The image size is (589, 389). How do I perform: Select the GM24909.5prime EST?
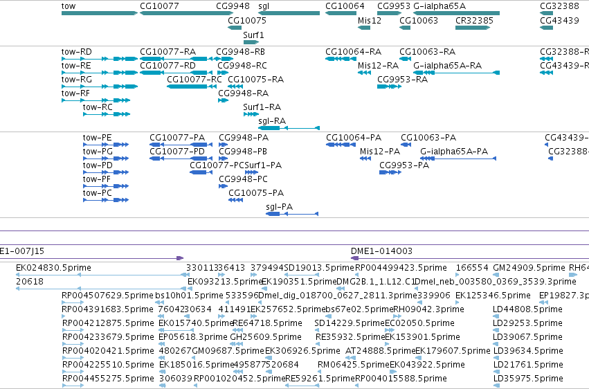coord(496,275)
